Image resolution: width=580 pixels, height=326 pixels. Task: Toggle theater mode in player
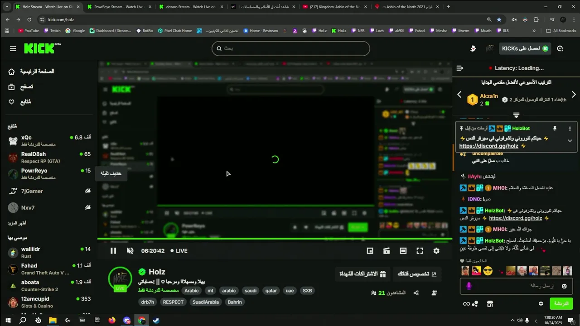click(403, 251)
